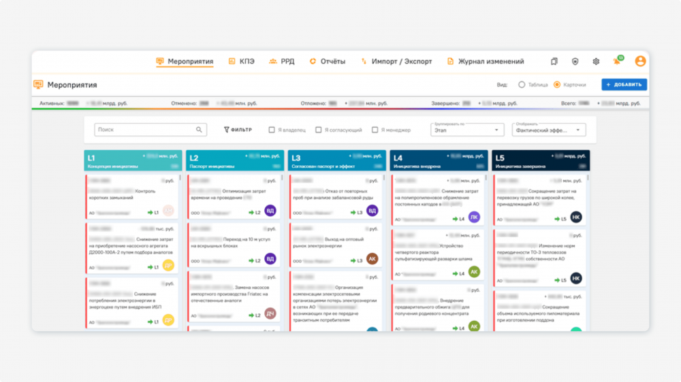The width and height of the screenshot is (681, 382).
Task: Open the Отображать Фактический эффект dropdown
Action: point(548,130)
